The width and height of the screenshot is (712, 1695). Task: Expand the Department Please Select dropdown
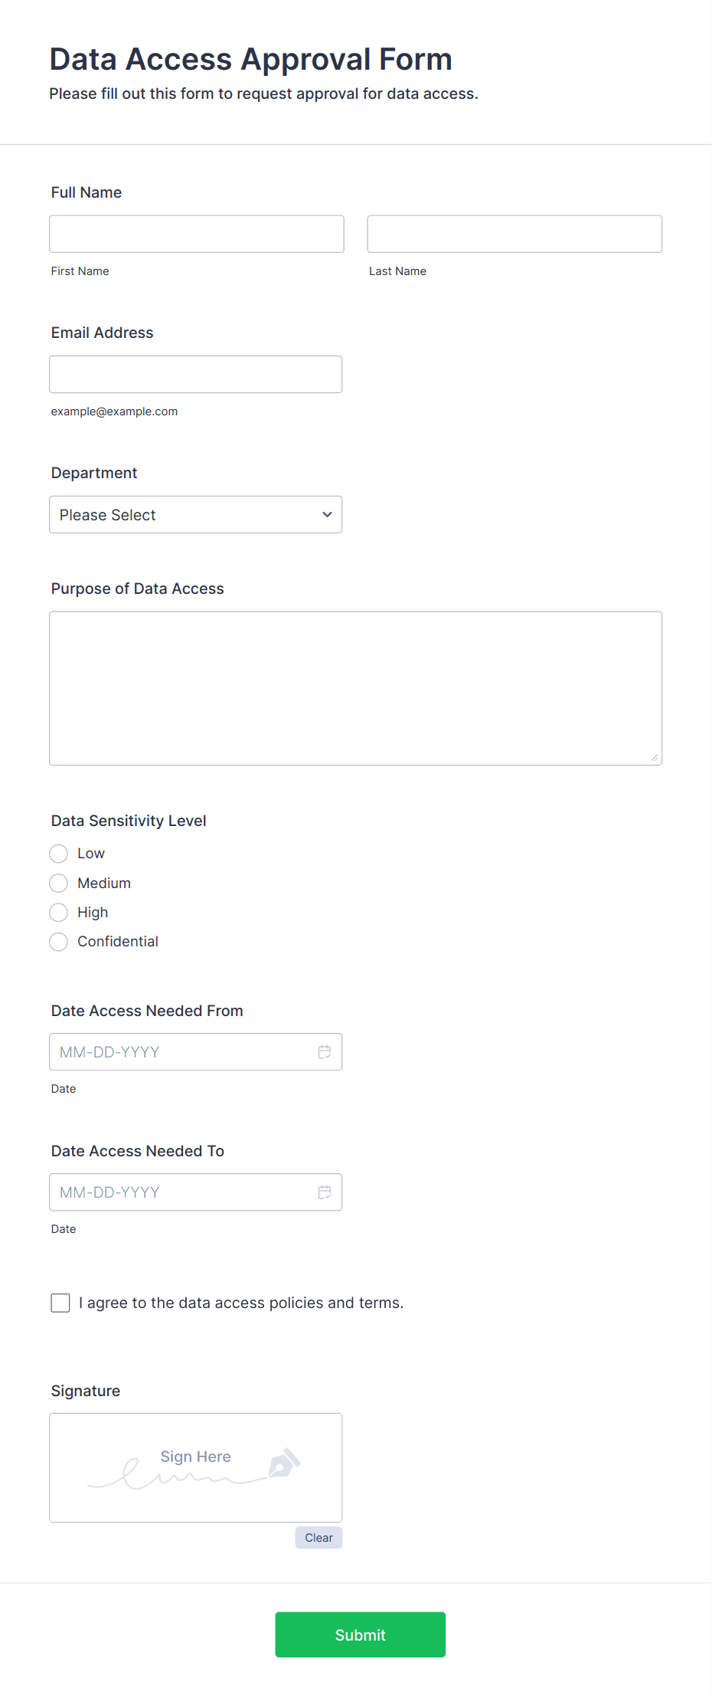point(196,515)
